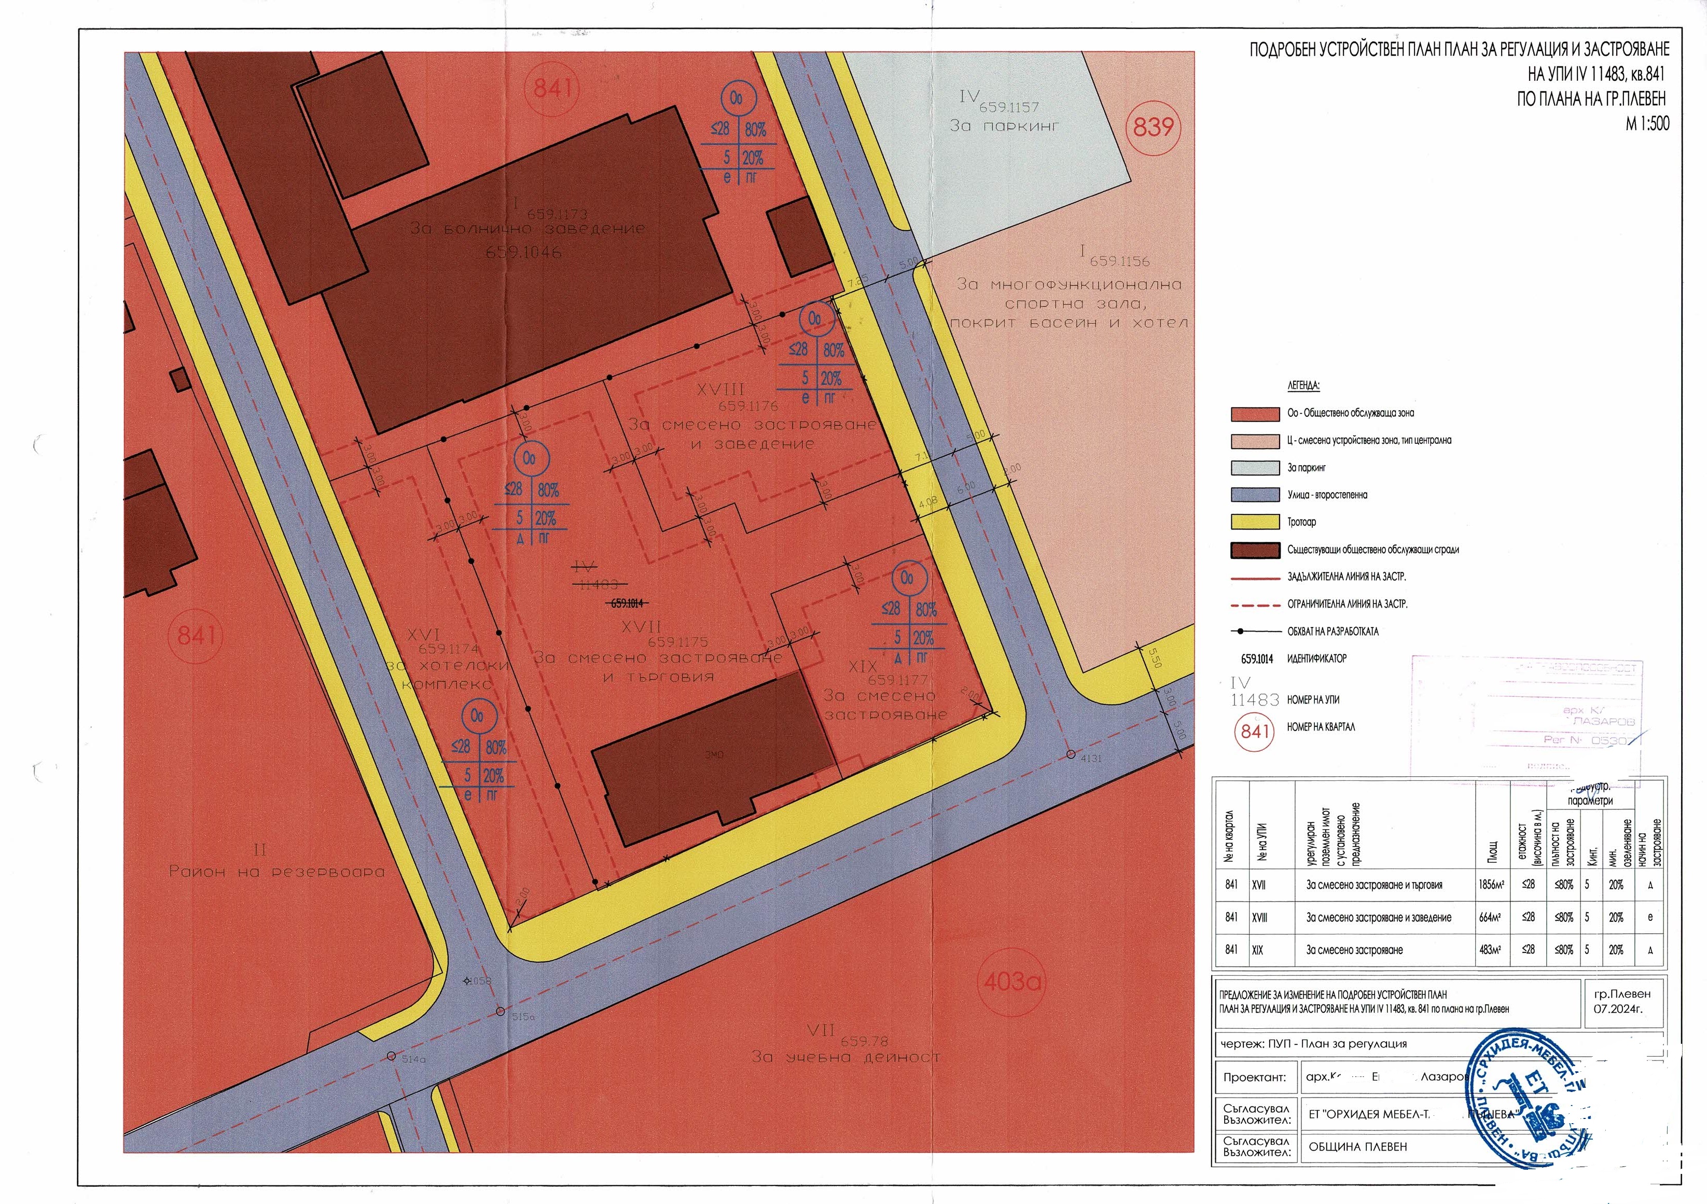This screenshot has height=1204, width=1707.
Task: Click the table cell 483м²
Action: pos(1491,950)
